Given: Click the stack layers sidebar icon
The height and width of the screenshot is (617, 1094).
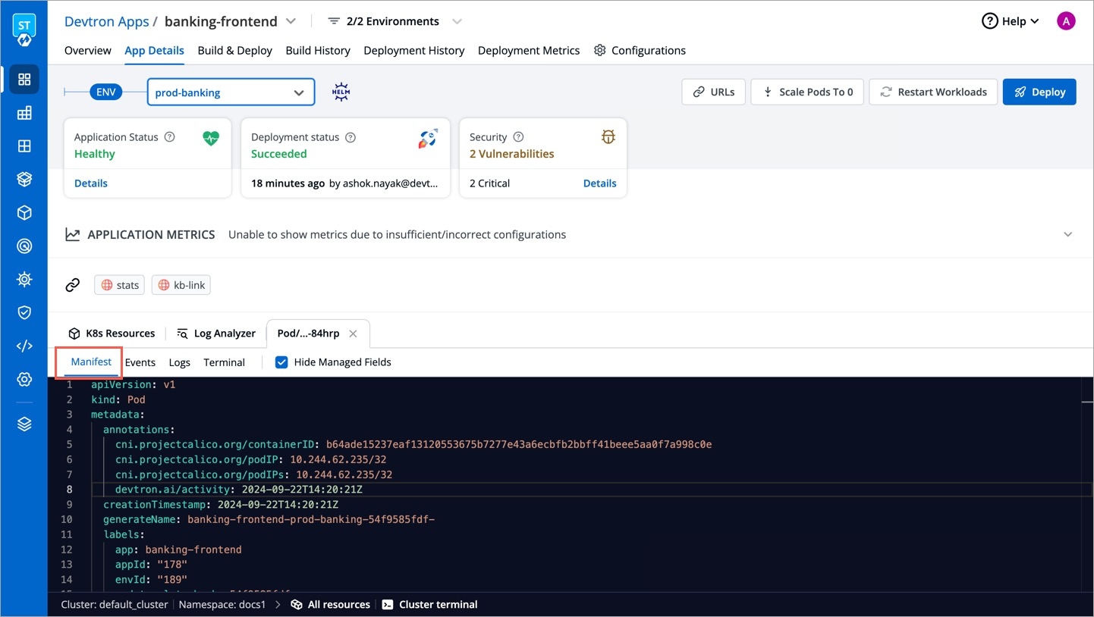Looking at the screenshot, I should pos(24,424).
